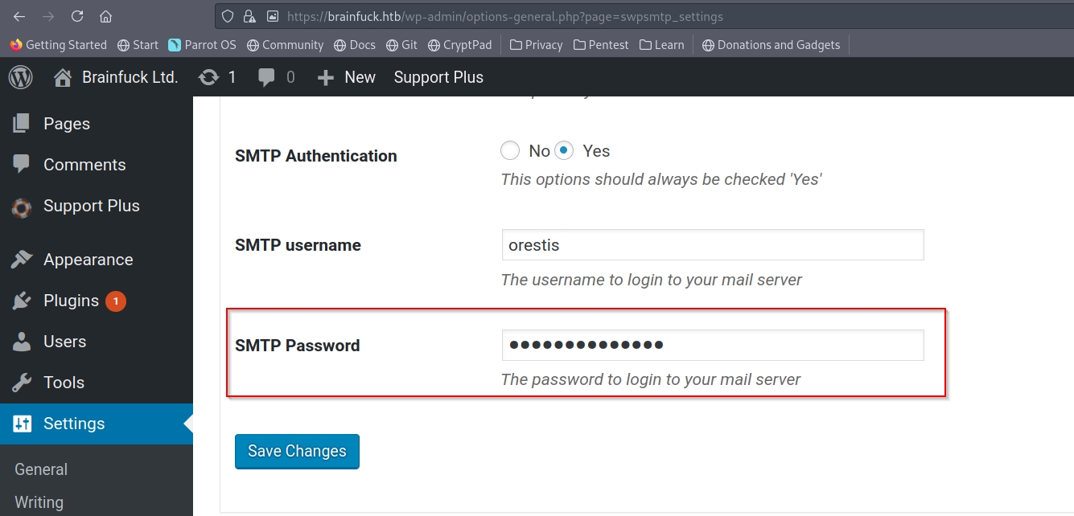Screen dimensions: 1074x516
Task: Click the Save Changes button
Action: click(297, 452)
